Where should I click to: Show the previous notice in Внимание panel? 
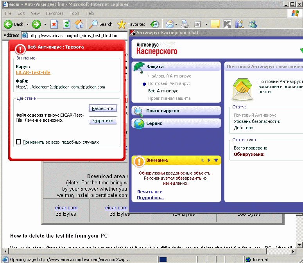tap(203, 160)
